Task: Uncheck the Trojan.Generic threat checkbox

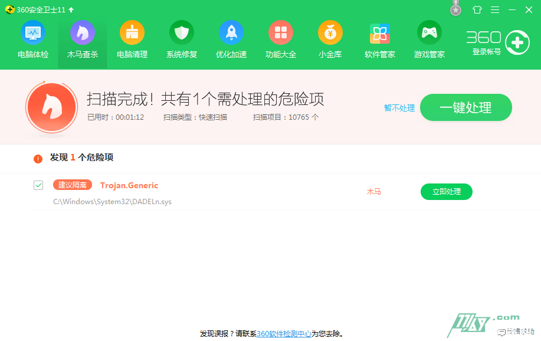Action: coord(38,185)
